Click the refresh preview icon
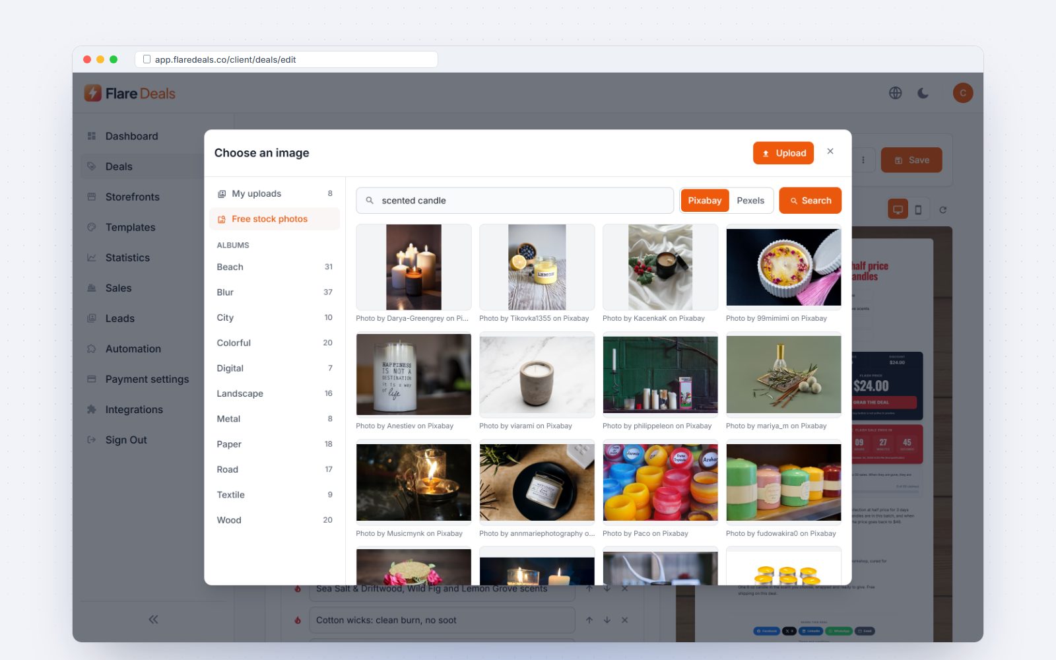Screen dimensions: 1056x660 [x=943, y=210]
